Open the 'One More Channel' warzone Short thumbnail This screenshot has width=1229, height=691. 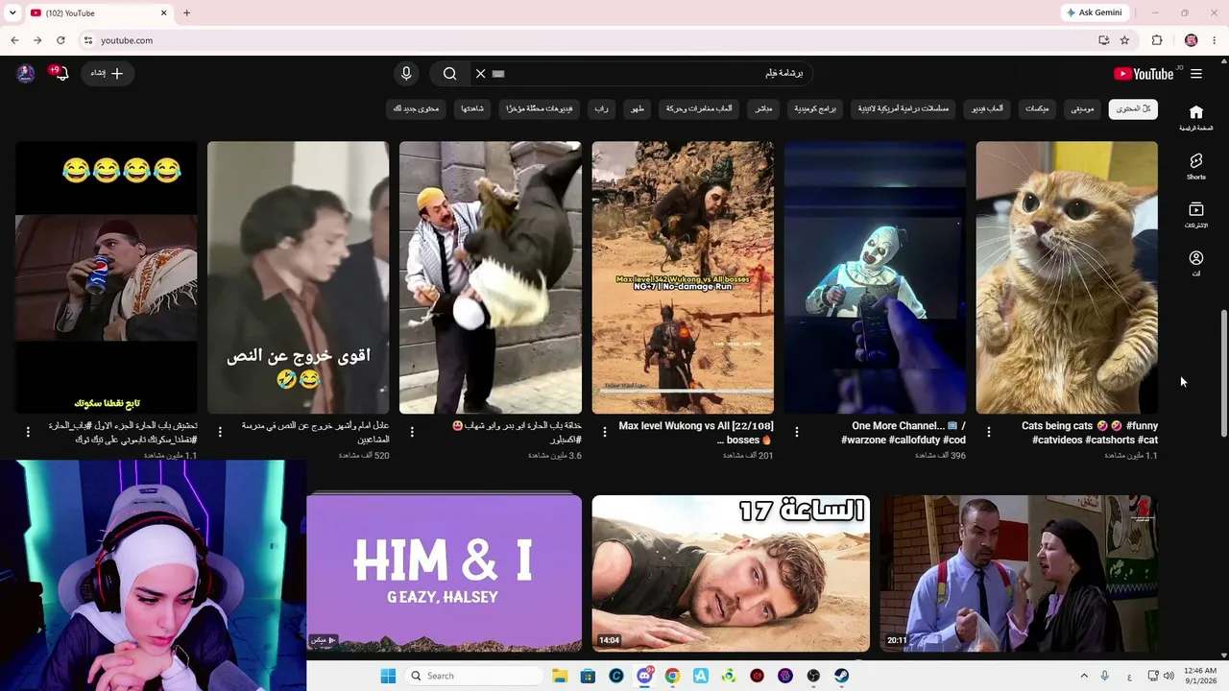coord(875,277)
